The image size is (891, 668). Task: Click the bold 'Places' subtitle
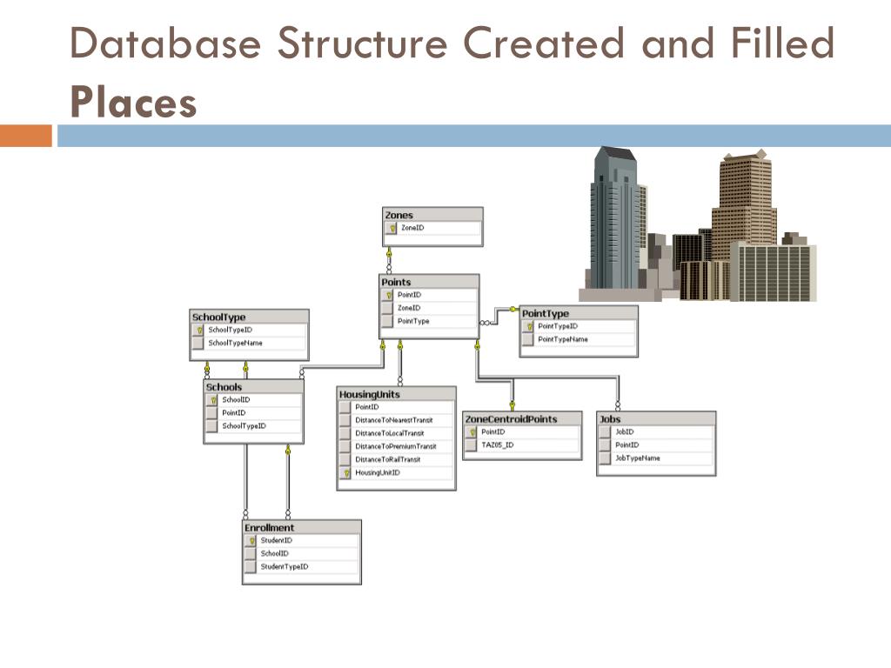tap(133, 103)
